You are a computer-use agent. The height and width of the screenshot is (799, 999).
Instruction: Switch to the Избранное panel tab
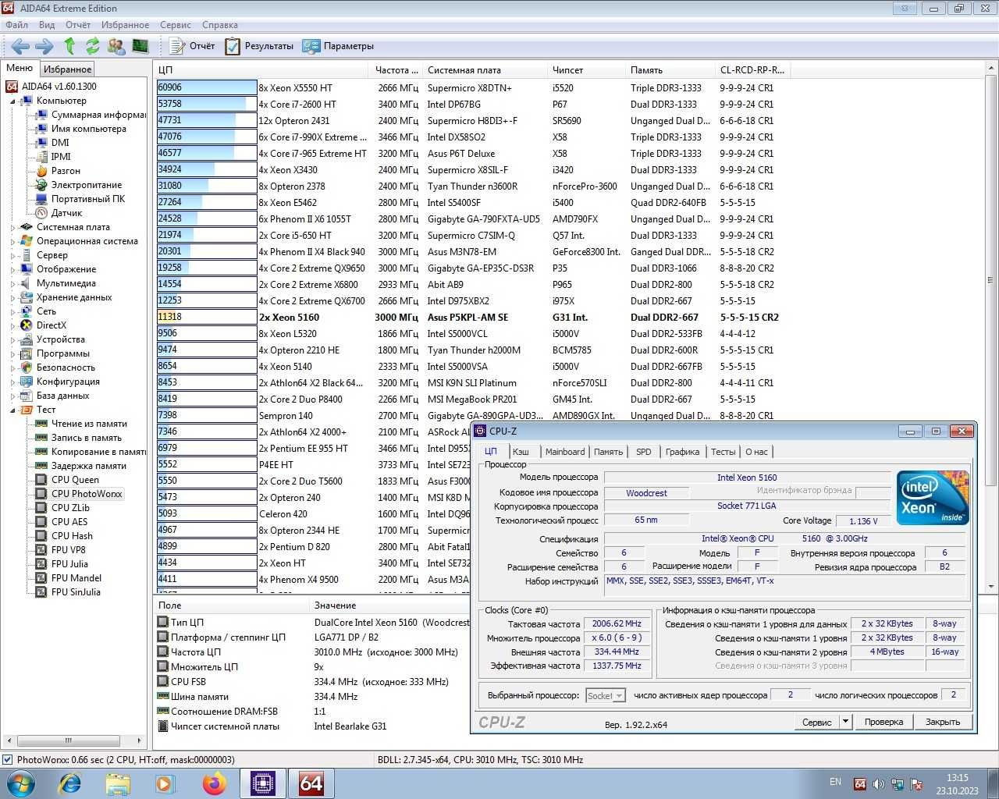(67, 69)
